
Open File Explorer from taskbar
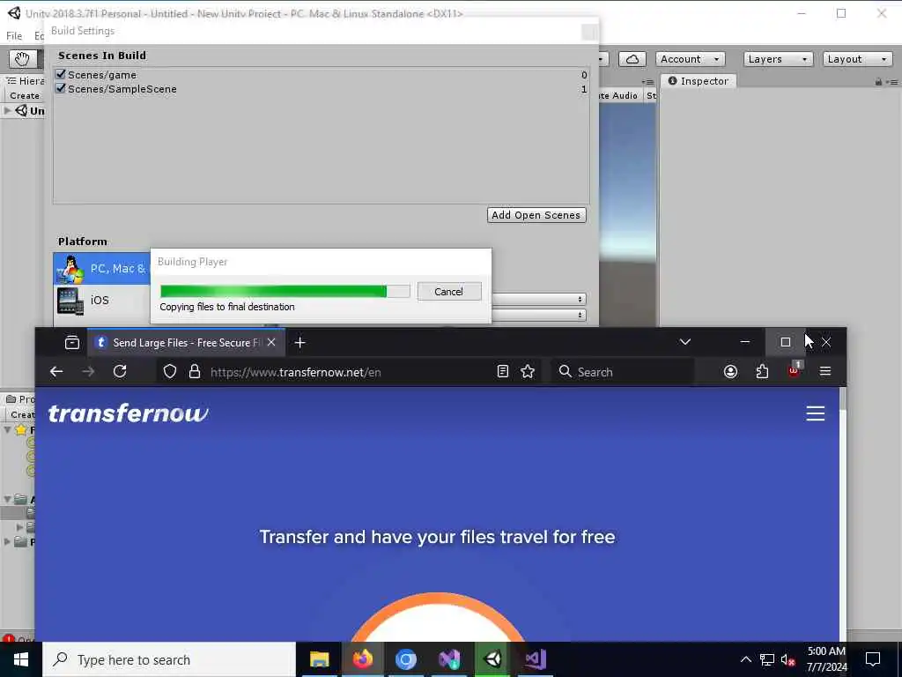point(319,659)
